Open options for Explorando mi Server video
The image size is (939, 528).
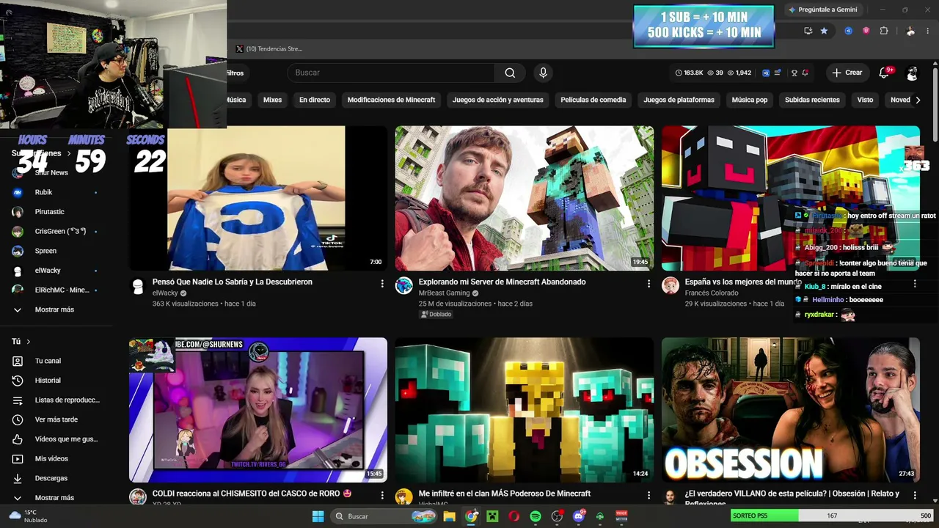pyautogui.click(x=648, y=283)
